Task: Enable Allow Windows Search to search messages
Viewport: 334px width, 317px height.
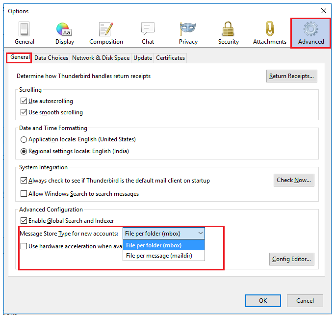Action: tap(24, 193)
